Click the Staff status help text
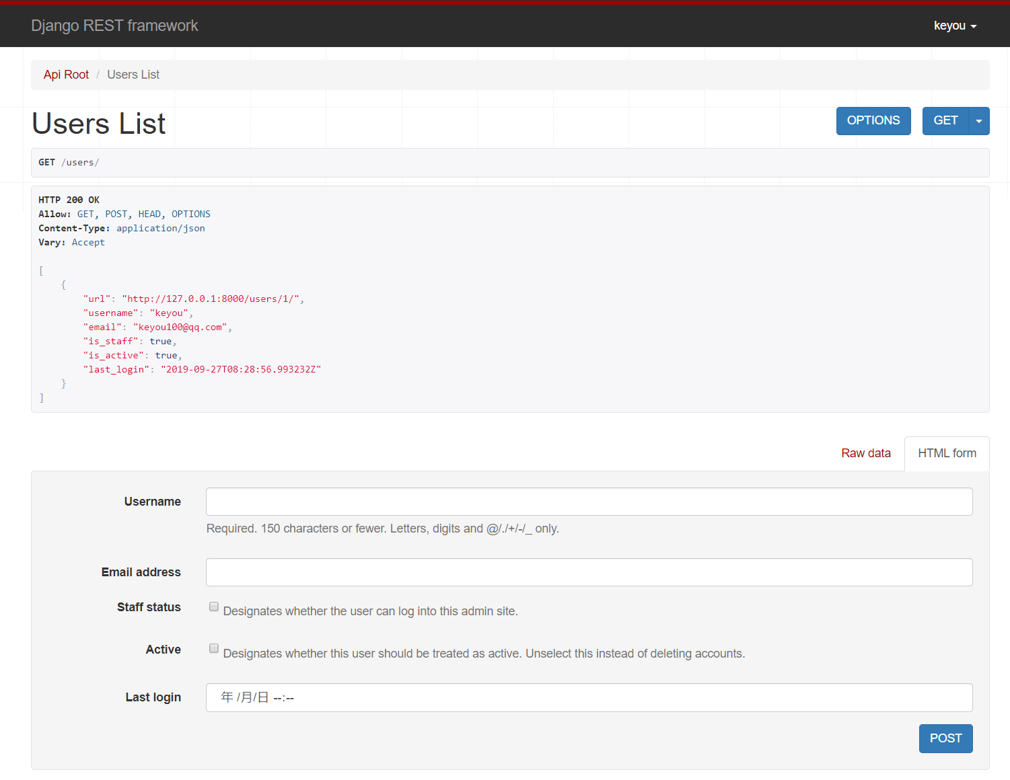 pos(370,611)
